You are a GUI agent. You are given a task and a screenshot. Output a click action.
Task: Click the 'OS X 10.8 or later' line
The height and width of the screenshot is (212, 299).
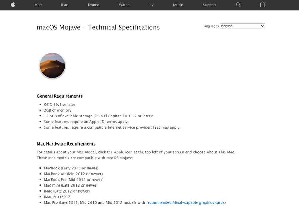click(x=60, y=105)
